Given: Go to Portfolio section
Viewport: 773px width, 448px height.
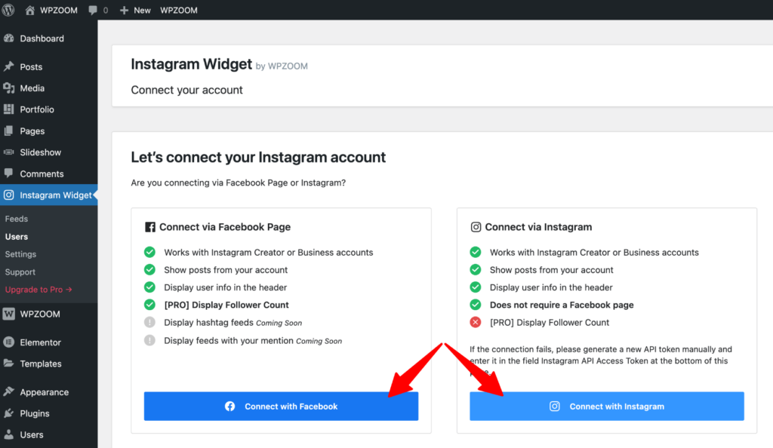Looking at the screenshot, I should click(x=37, y=109).
